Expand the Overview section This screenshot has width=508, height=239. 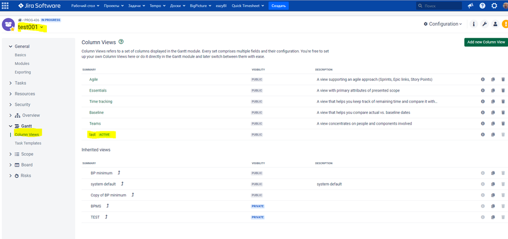click(x=11, y=115)
